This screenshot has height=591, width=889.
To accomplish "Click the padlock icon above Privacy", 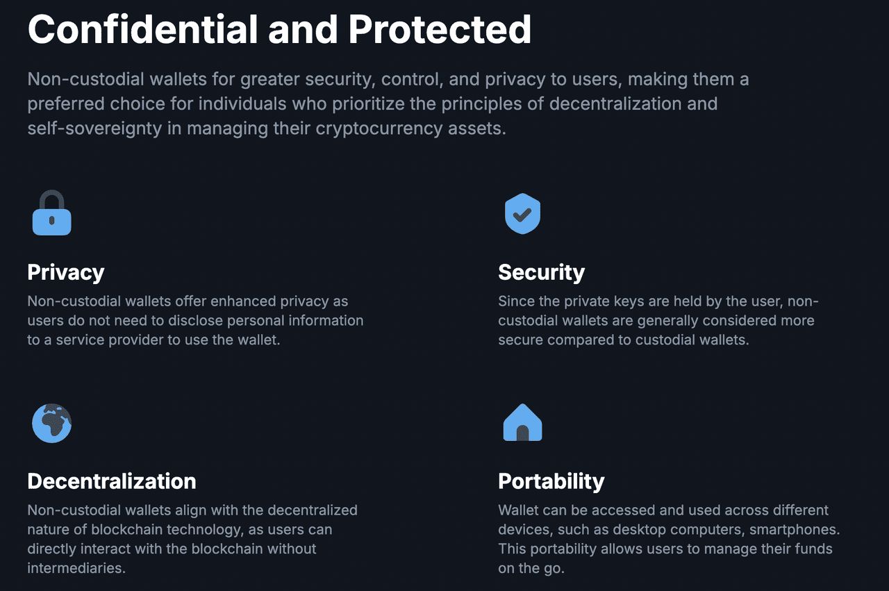I will point(52,213).
